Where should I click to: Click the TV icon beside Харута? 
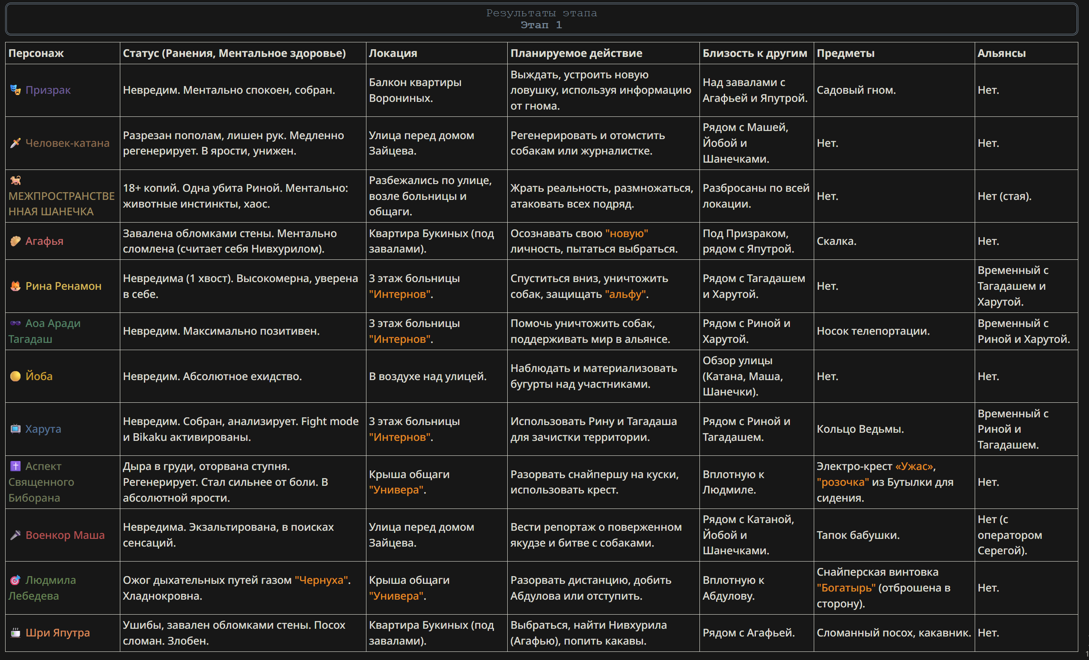15,429
